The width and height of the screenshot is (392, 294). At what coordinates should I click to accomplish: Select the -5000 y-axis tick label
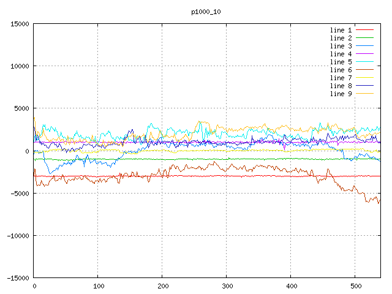click(x=19, y=193)
